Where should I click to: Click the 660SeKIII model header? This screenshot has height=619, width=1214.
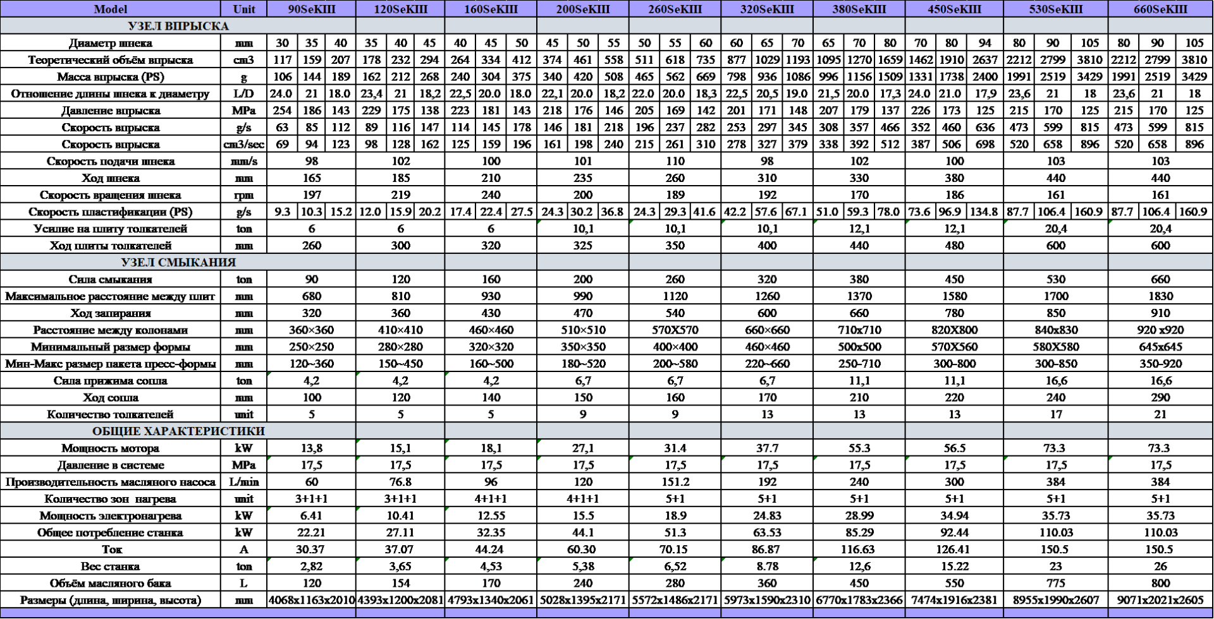(1160, 9)
